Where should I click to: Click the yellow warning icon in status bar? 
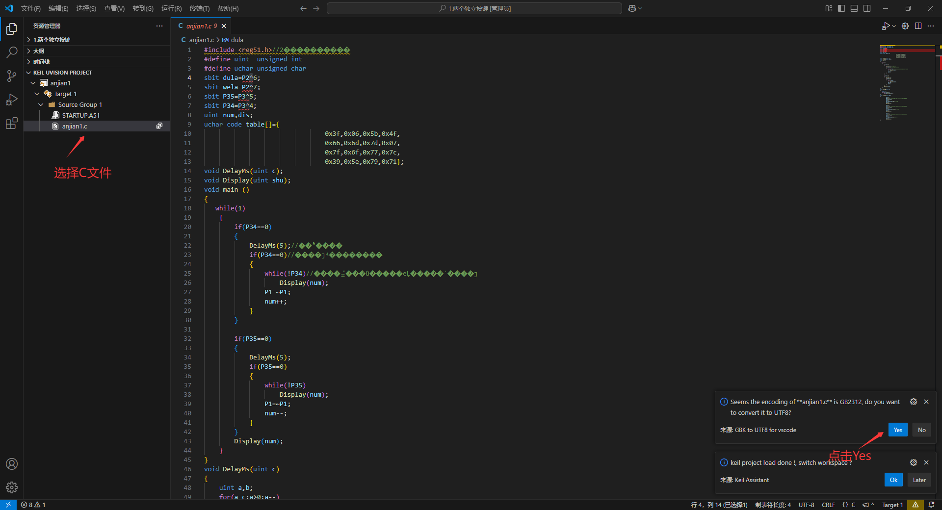(x=916, y=505)
